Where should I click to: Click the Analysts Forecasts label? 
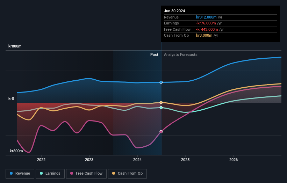coord(181,55)
